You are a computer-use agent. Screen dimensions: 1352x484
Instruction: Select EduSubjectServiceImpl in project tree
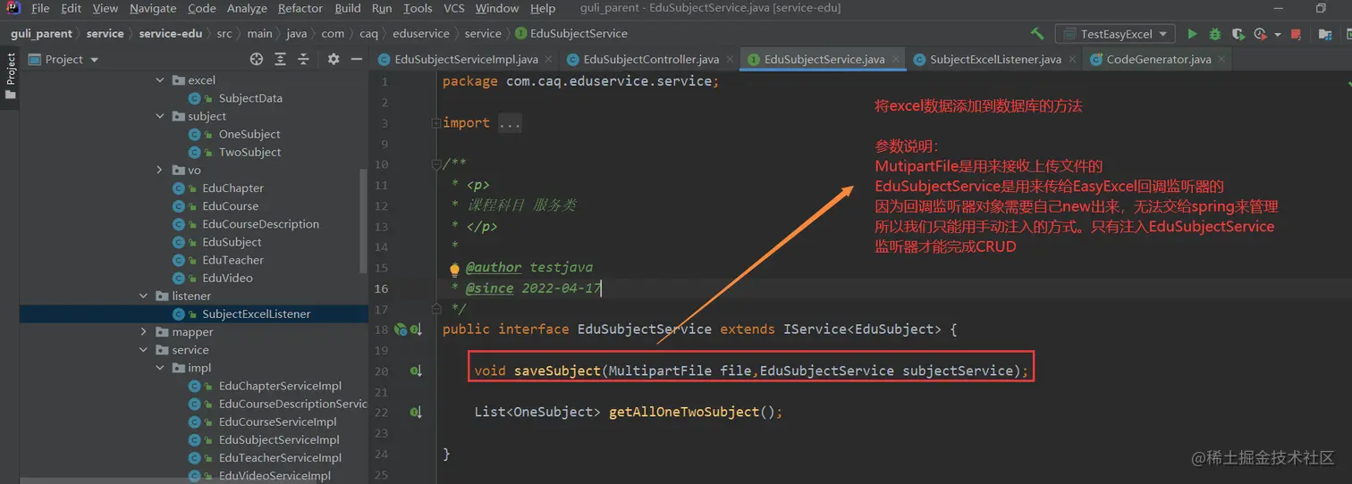279,440
